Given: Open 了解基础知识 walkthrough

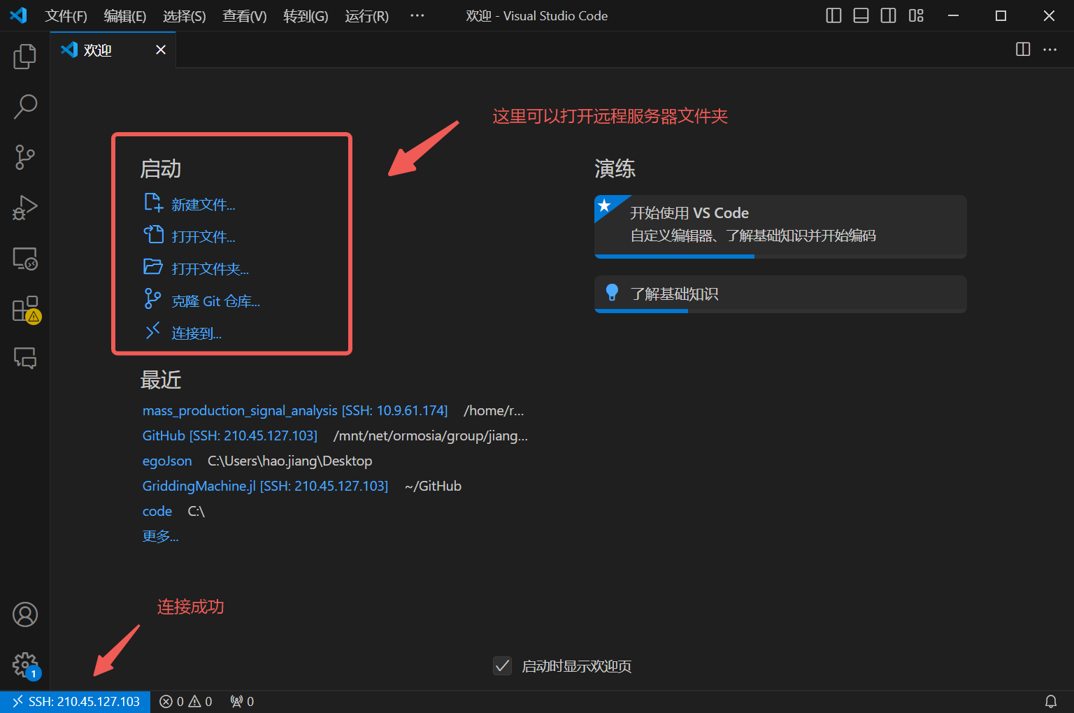Looking at the screenshot, I should click(x=780, y=293).
